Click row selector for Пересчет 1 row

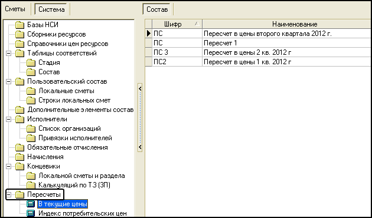(x=149, y=43)
